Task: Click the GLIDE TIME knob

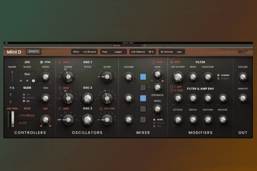Action: pyautogui.click(x=46, y=98)
